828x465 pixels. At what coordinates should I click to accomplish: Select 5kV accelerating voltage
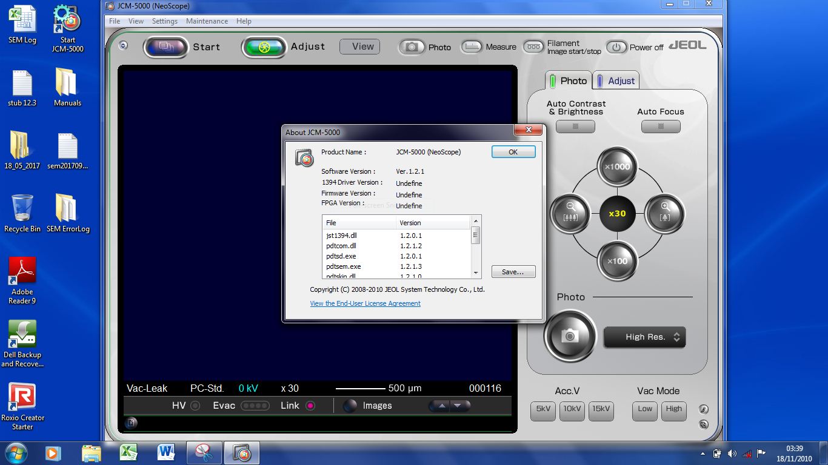(x=543, y=410)
